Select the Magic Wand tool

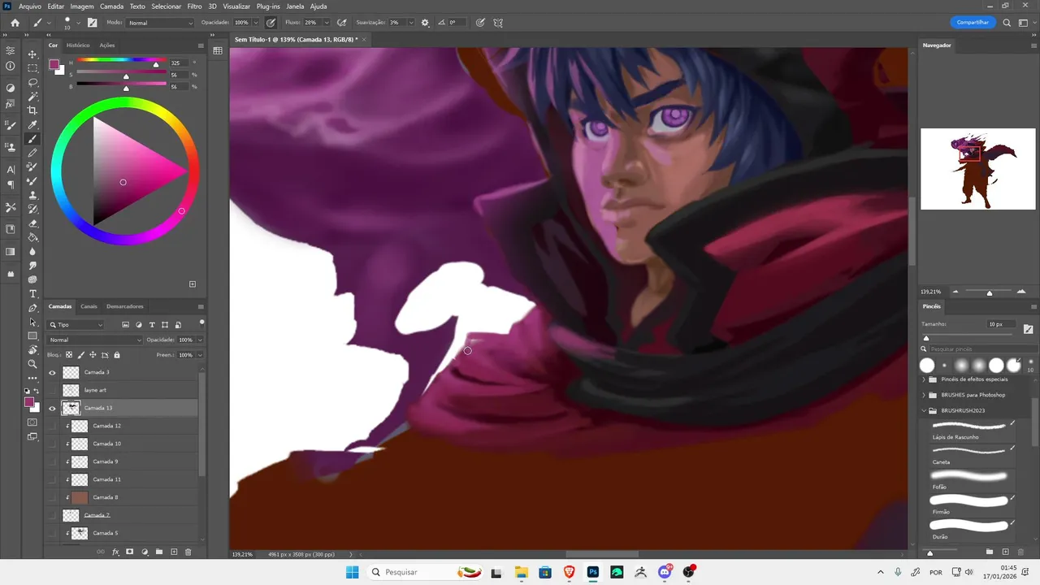click(x=32, y=97)
